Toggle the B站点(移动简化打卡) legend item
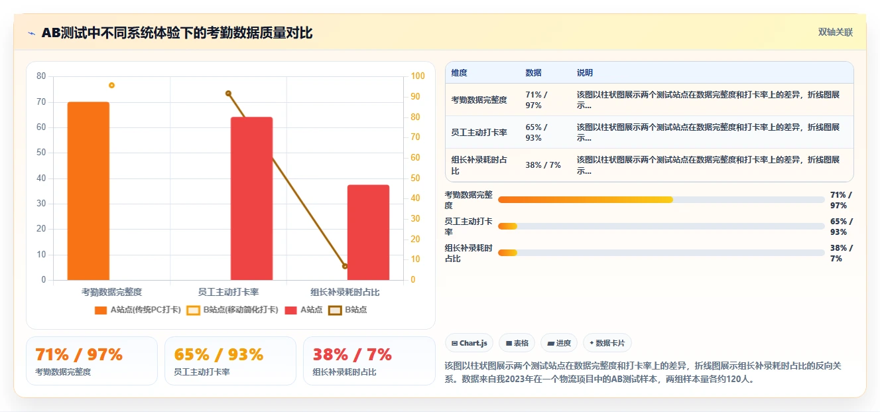Screen dimensions: 880x412 [x=232, y=310]
